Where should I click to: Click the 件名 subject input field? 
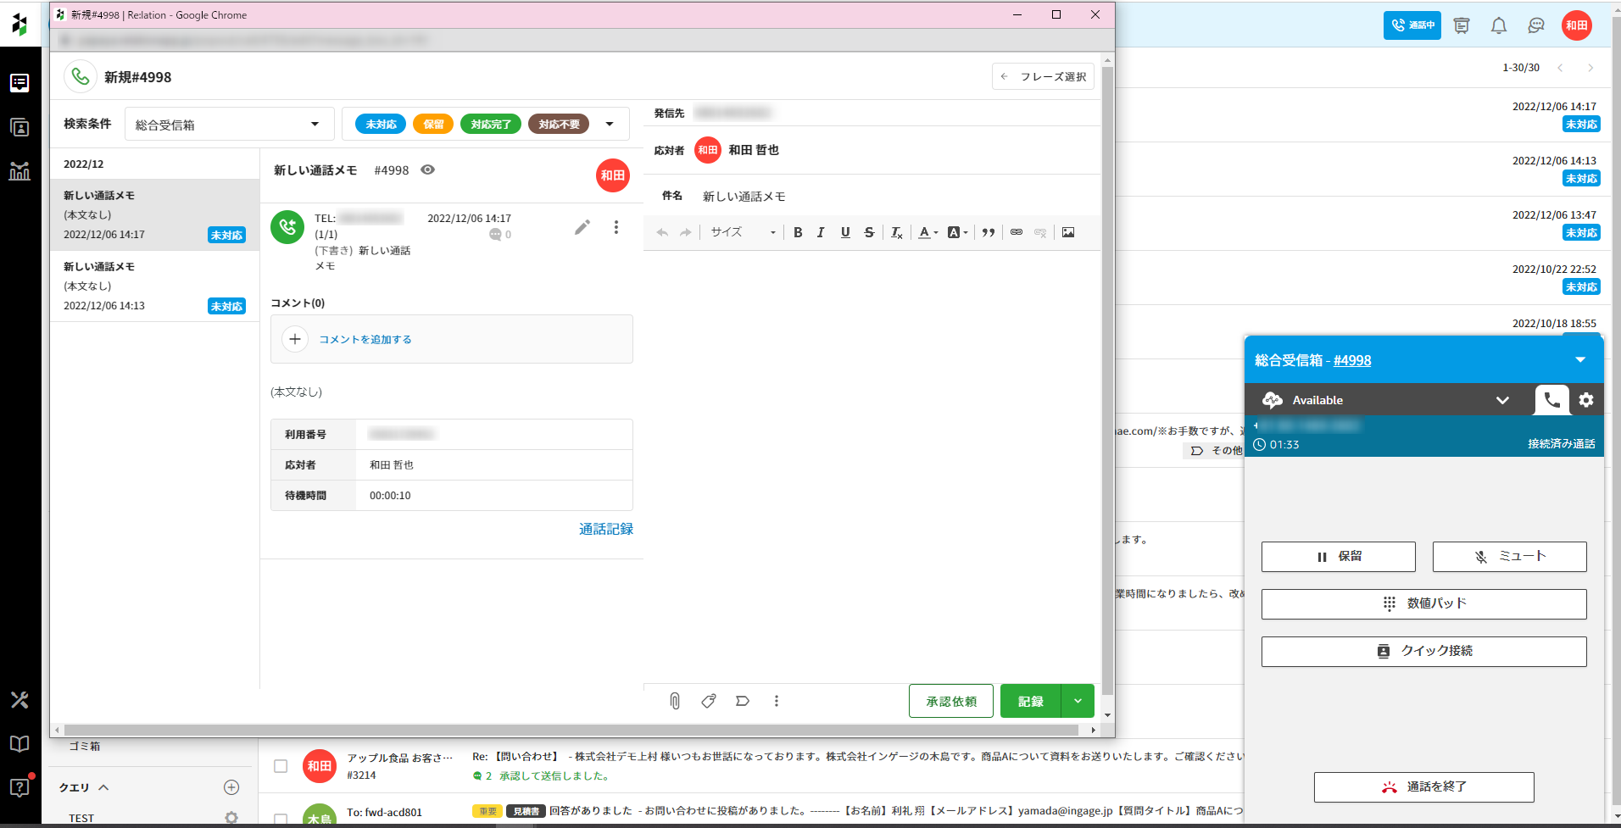(894, 197)
